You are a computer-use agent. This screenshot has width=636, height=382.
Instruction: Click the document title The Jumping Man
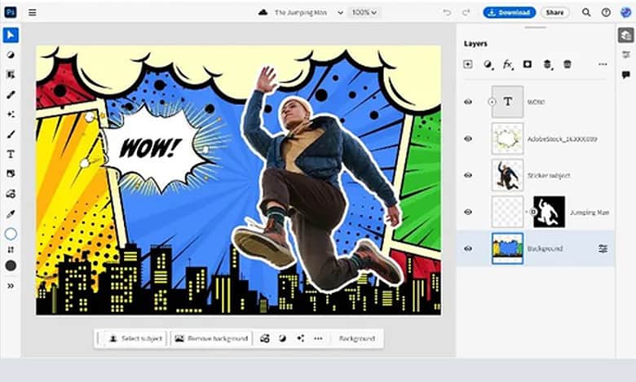pos(301,12)
